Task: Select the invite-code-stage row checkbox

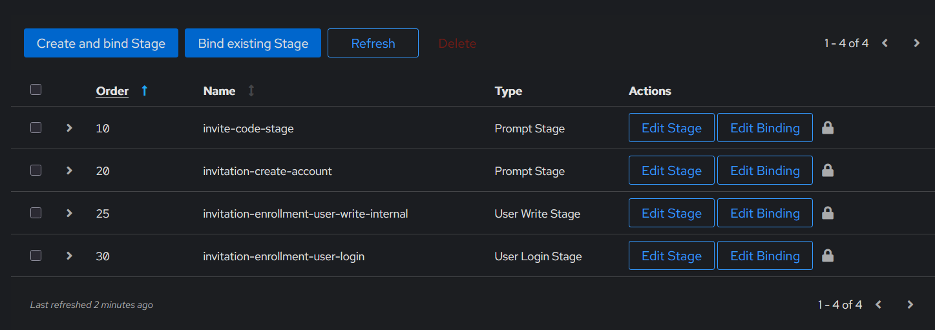Action: 36,128
